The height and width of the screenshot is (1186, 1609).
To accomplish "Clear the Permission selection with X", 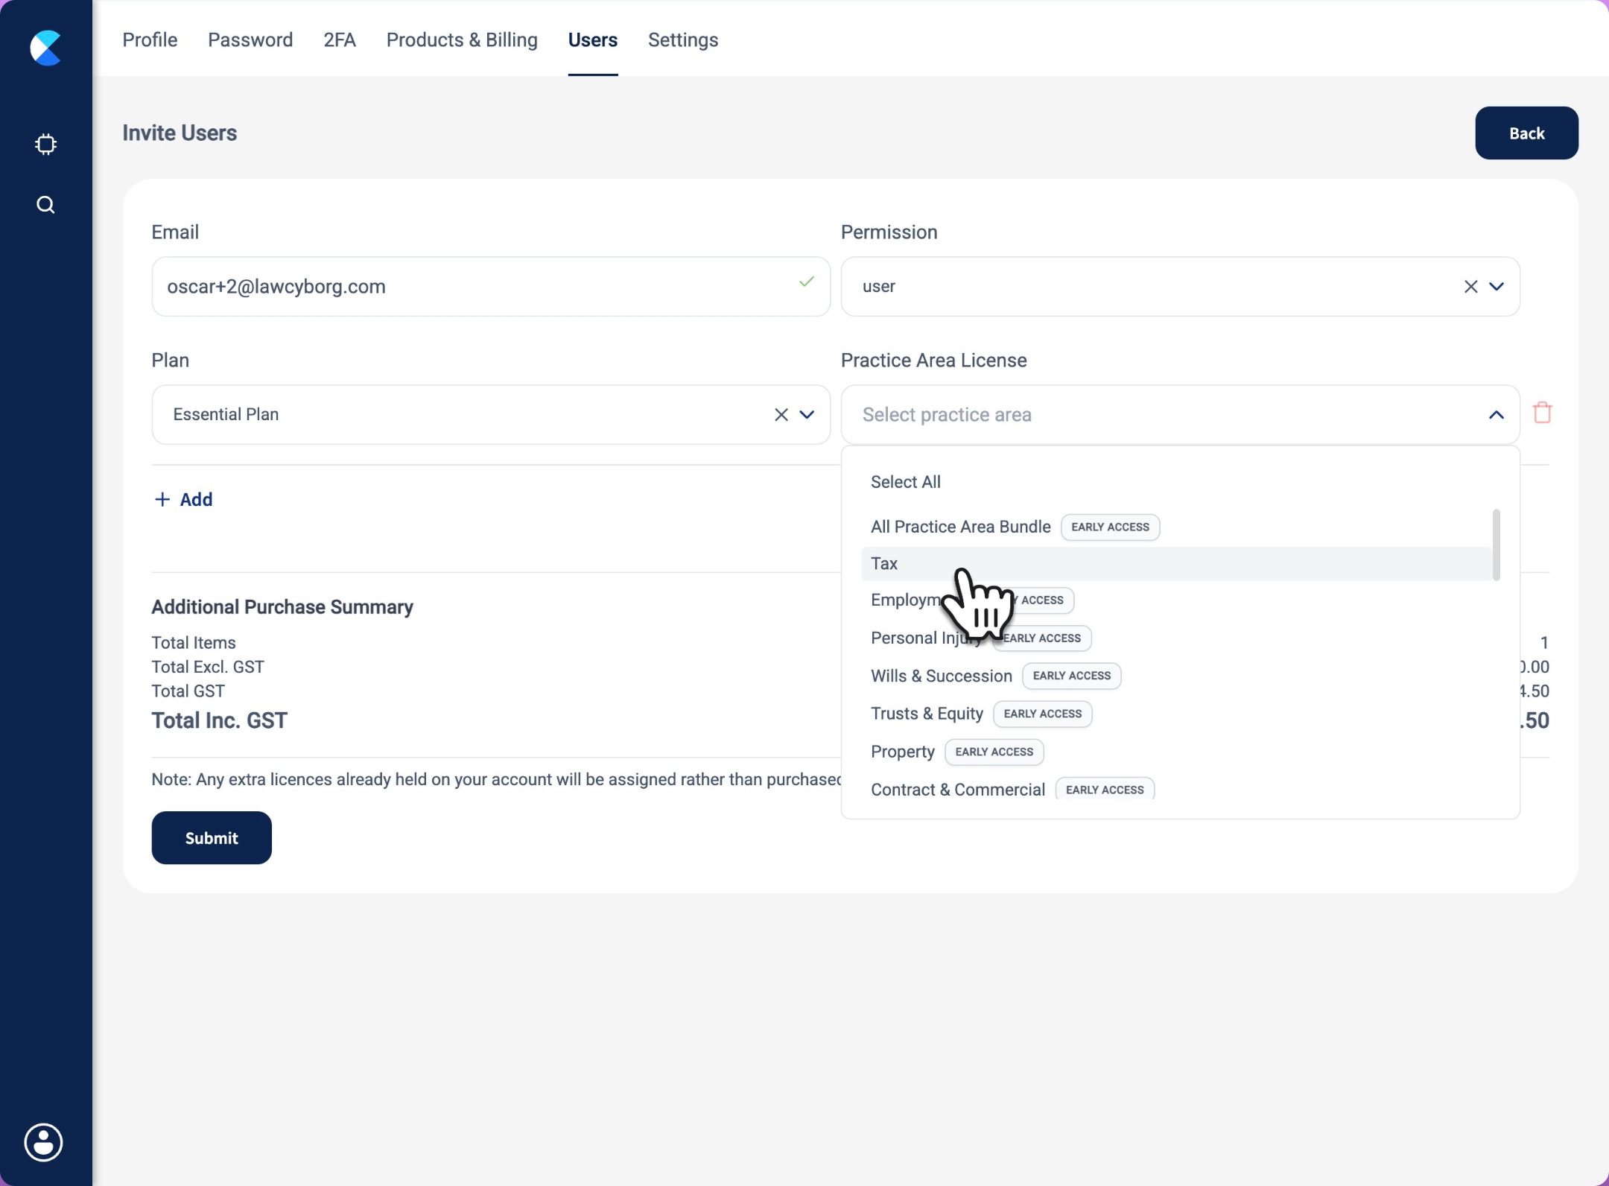I will [1470, 287].
